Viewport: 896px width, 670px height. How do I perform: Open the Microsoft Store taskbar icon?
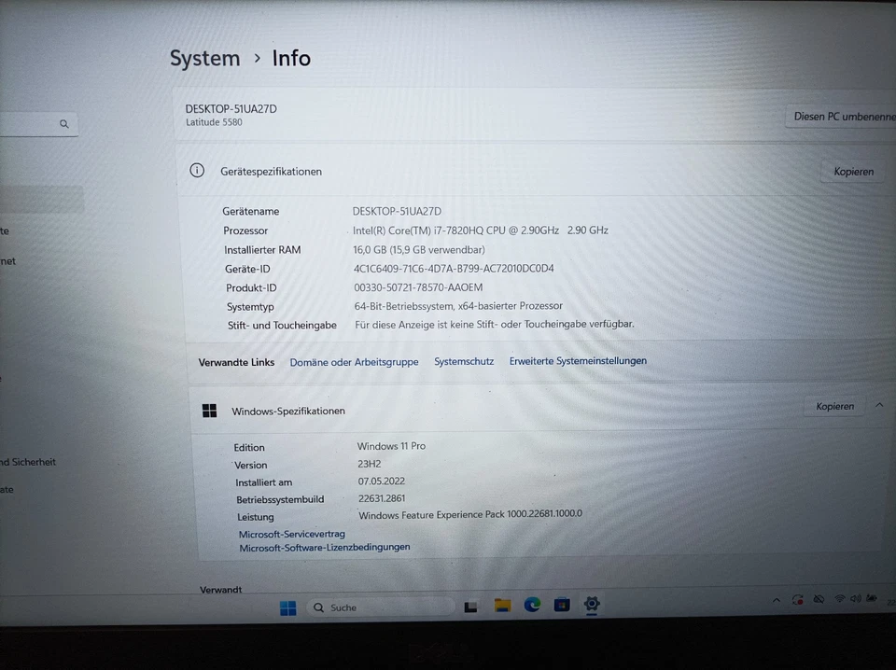coord(562,606)
